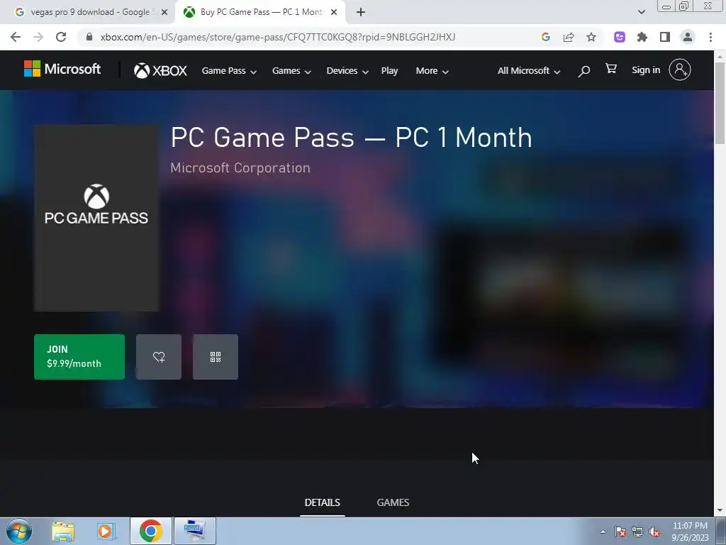Close the vegas pro 9 download tab
Viewport: 726px width, 545px height.
[164, 12]
